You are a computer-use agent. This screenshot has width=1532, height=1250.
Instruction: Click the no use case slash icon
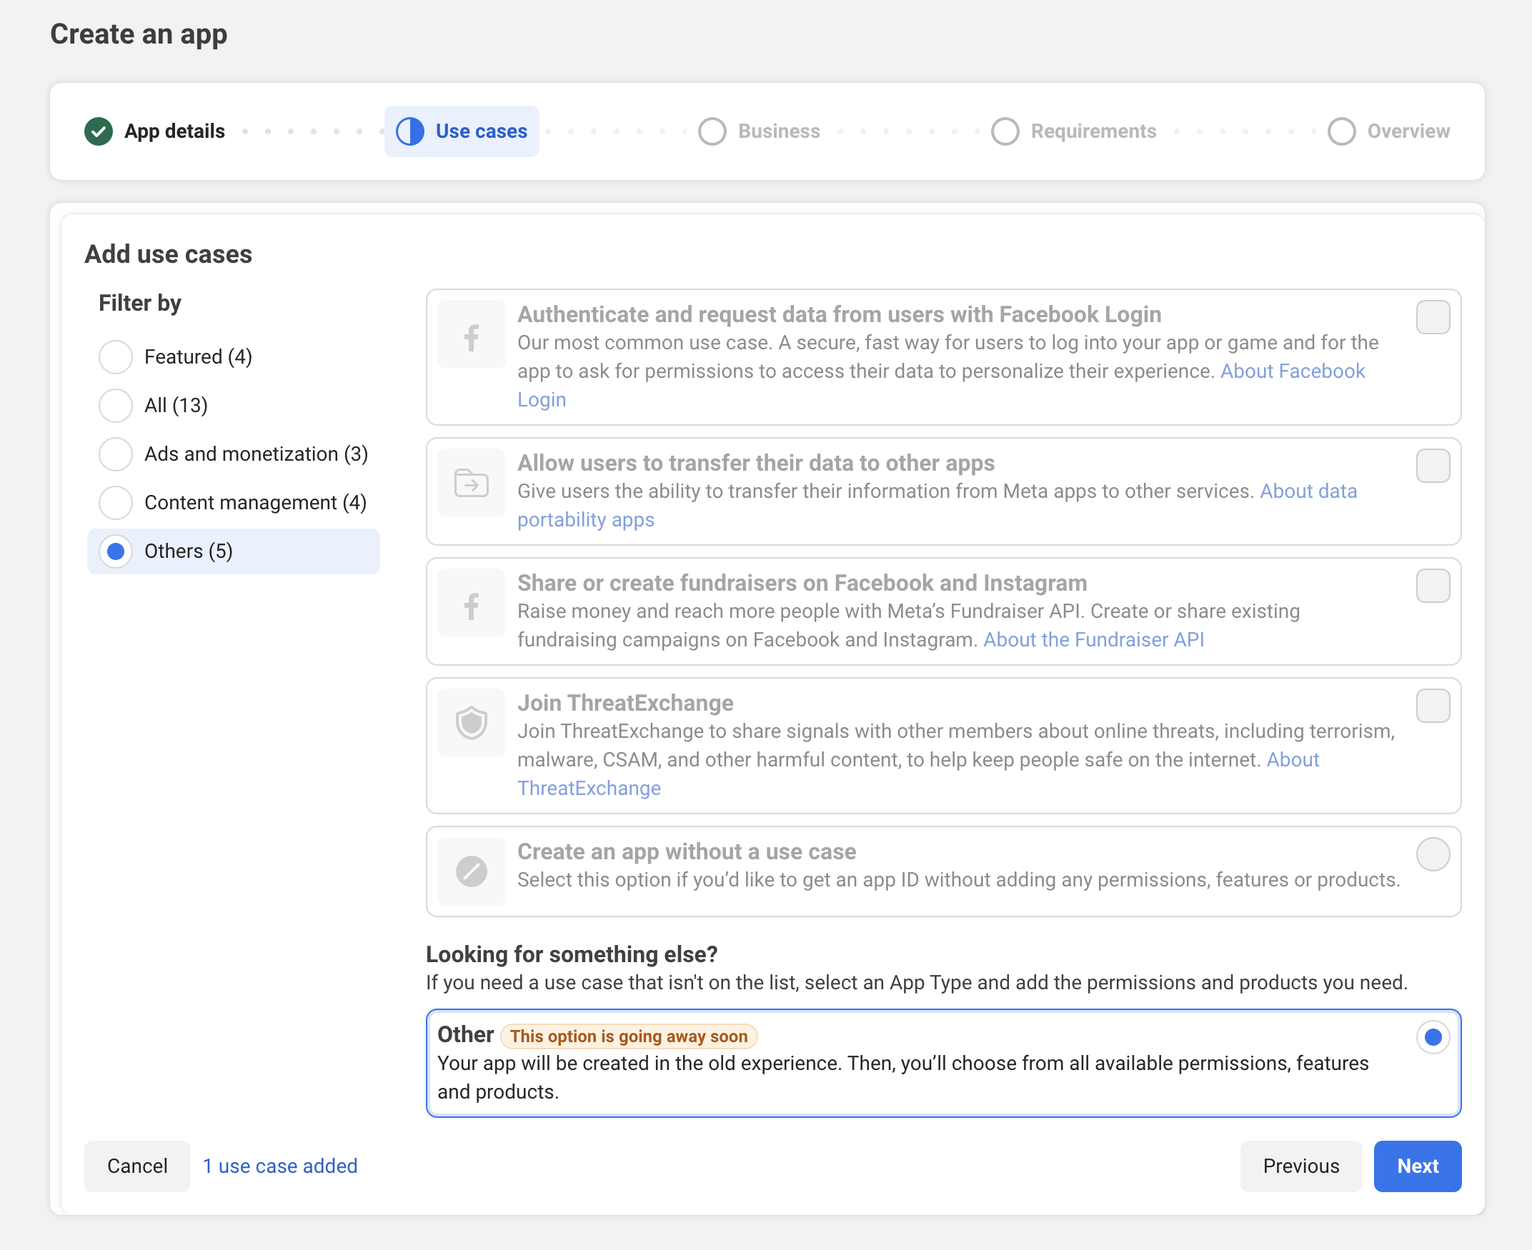click(471, 871)
